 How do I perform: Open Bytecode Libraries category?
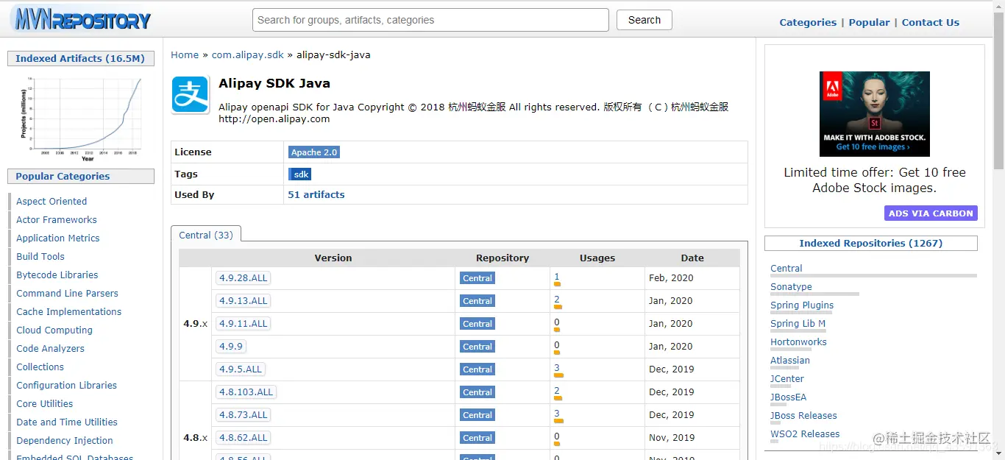click(x=57, y=275)
